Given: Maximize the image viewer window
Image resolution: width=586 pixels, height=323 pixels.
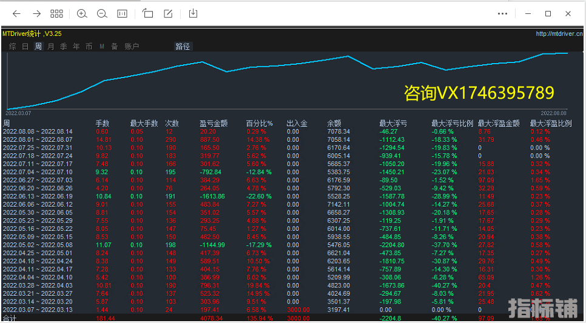Looking at the screenshot, I should tap(548, 13).
